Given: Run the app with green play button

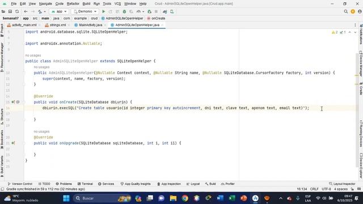Looking at the screenshot, I should (103, 11).
